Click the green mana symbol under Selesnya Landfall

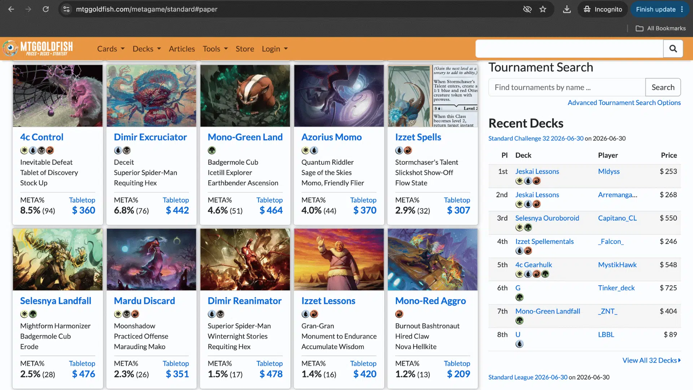pyautogui.click(x=33, y=314)
